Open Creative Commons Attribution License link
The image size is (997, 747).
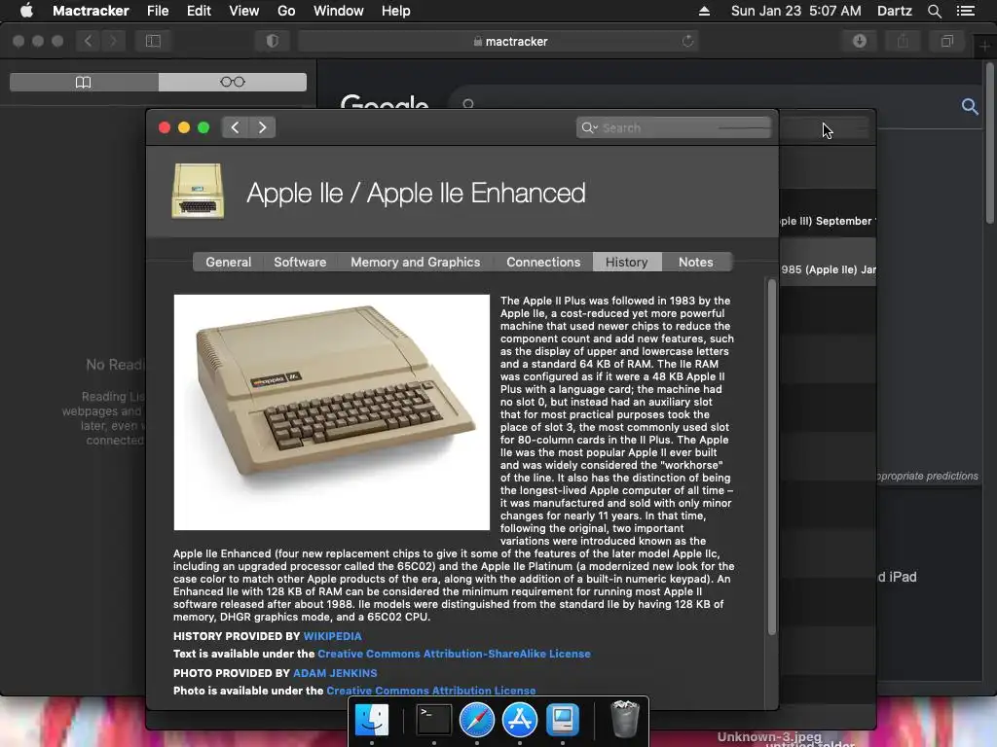[x=431, y=691]
